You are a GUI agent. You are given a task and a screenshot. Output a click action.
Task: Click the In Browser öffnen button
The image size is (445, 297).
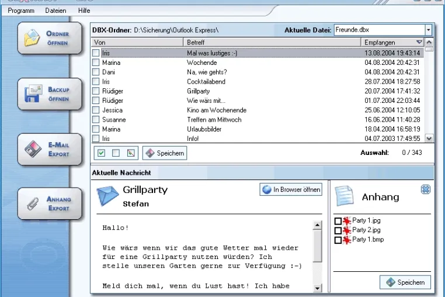[291, 189]
